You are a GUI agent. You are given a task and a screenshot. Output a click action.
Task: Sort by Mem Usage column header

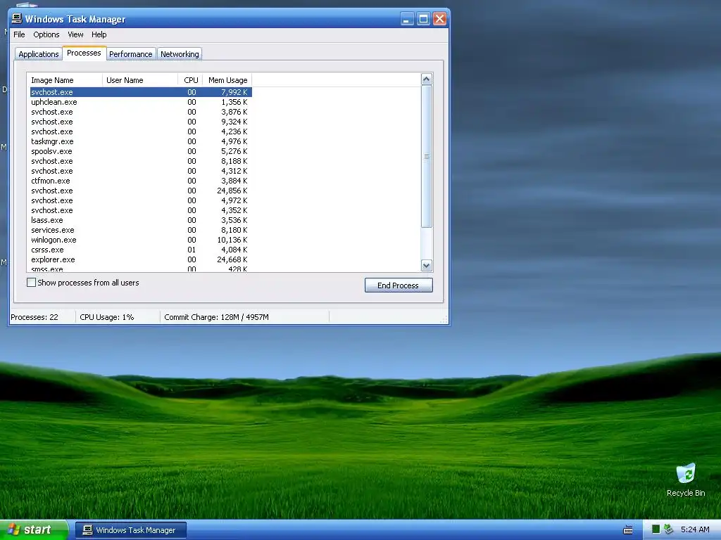coord(227,80)
